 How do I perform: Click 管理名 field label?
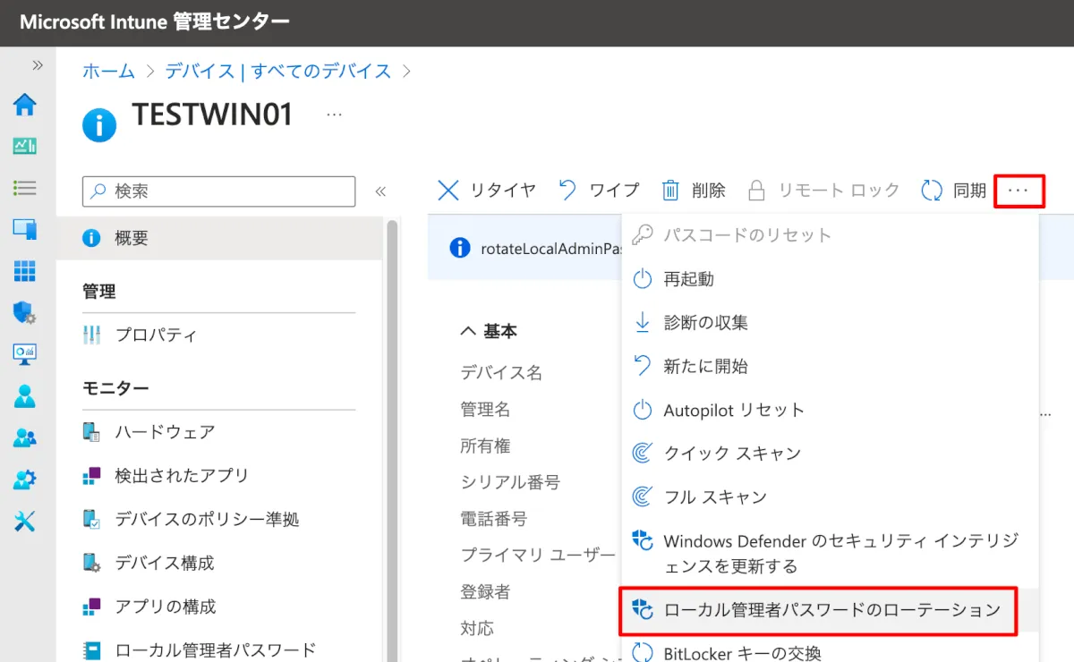tap(485, 410)
